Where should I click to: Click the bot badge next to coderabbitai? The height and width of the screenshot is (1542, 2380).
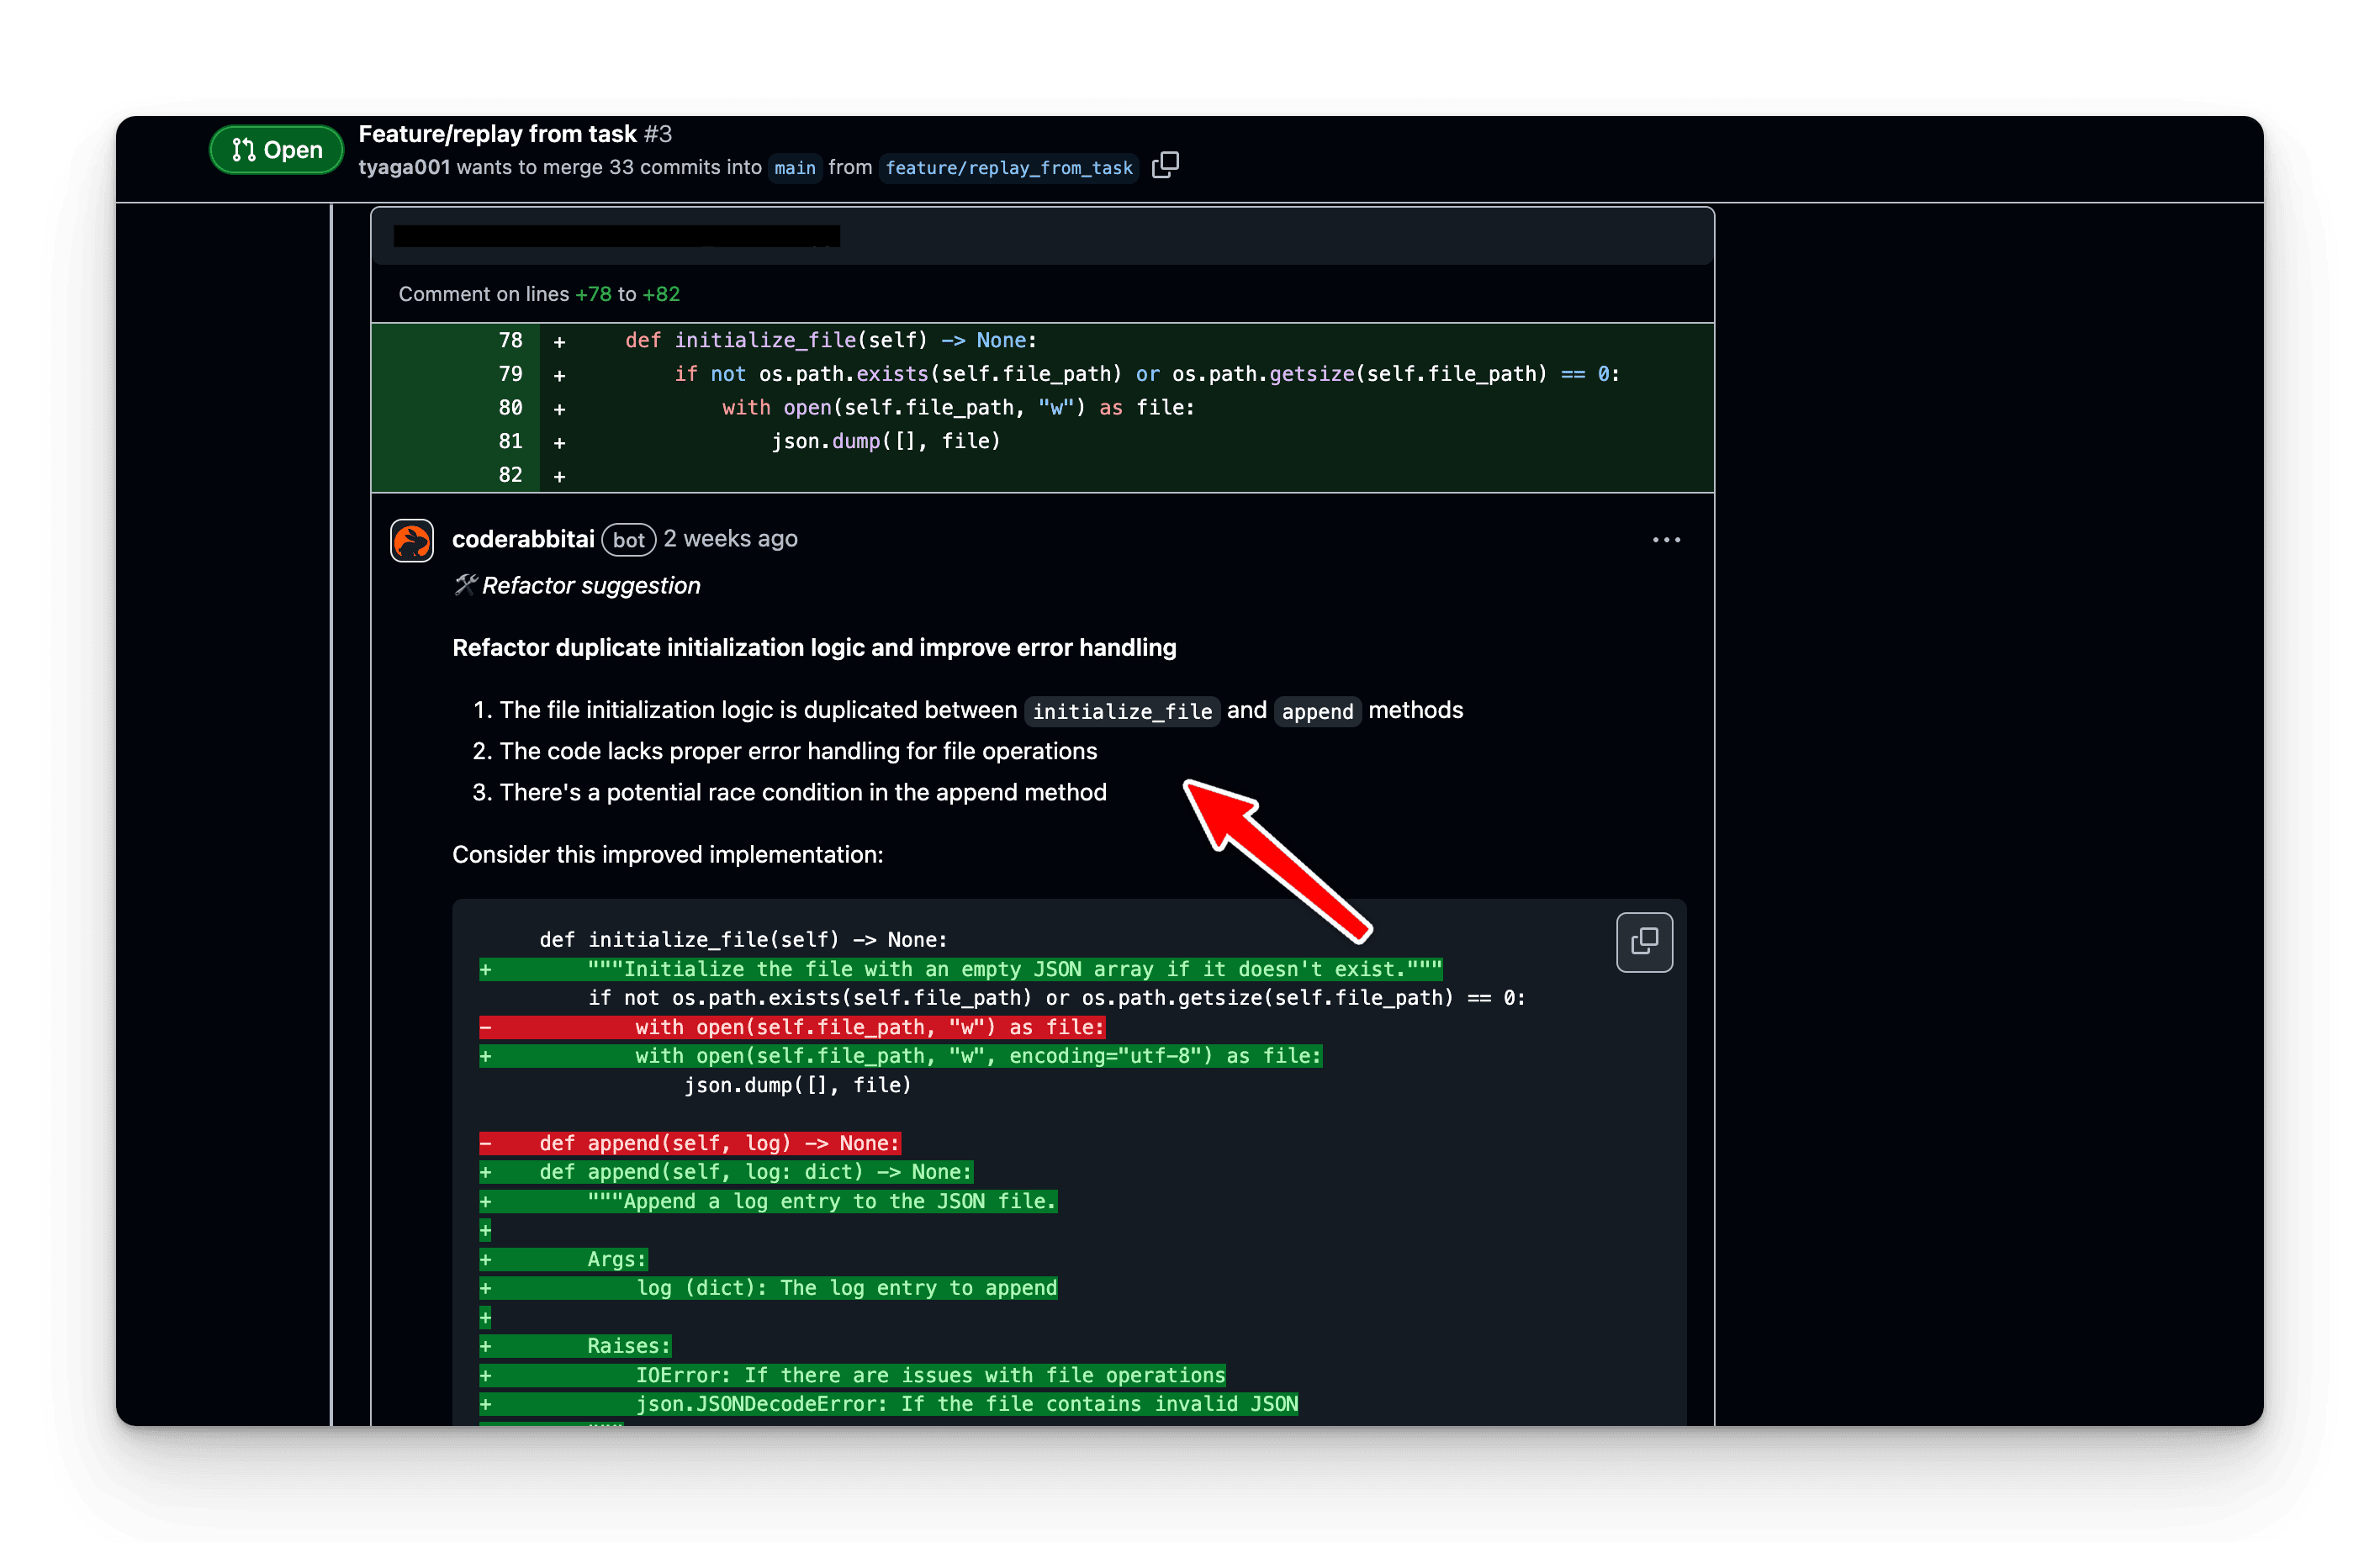pyautogui.click(x=628, y=540)
